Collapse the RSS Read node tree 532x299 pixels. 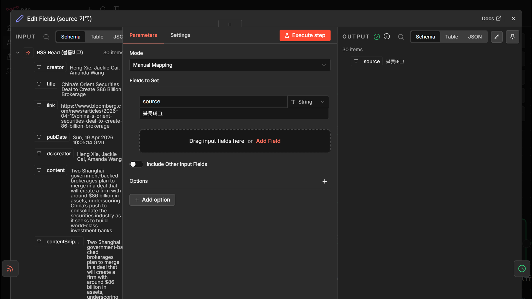point(17,53)
